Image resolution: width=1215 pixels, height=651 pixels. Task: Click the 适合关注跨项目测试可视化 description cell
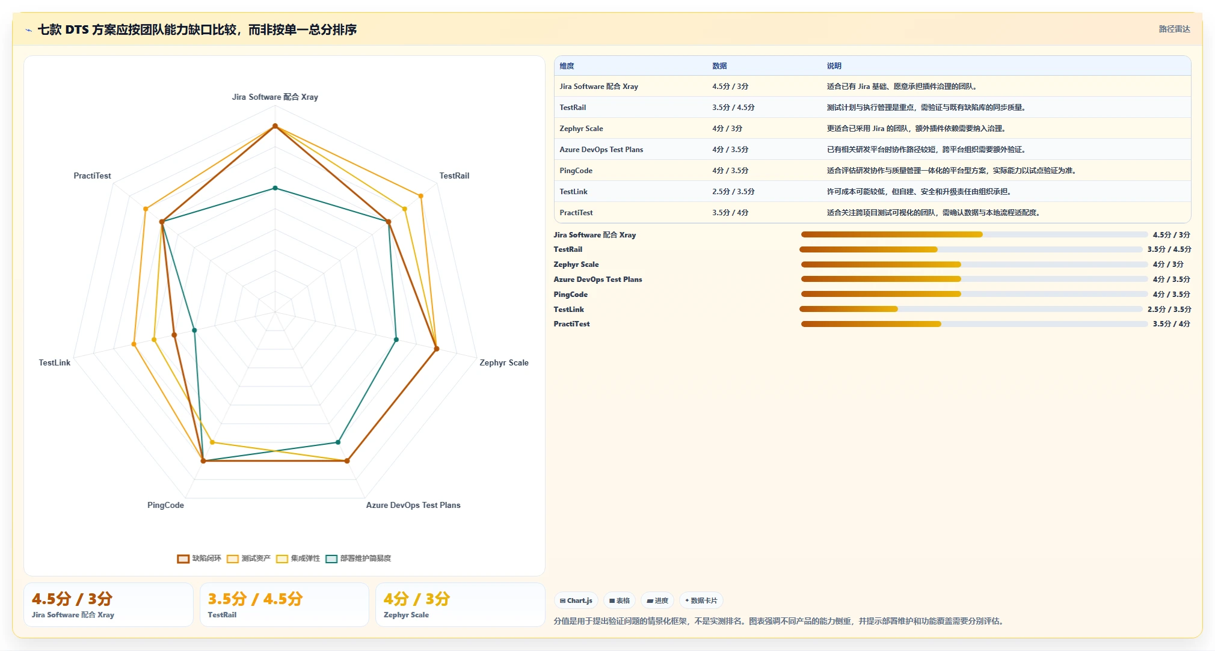1006,213
